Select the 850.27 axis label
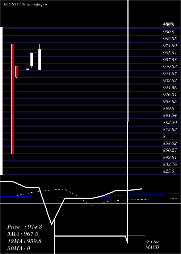This screenshot has width=181, height=254. point(170,150)
